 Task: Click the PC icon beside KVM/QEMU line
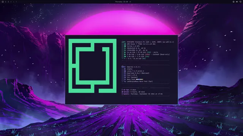pos(123,42)
